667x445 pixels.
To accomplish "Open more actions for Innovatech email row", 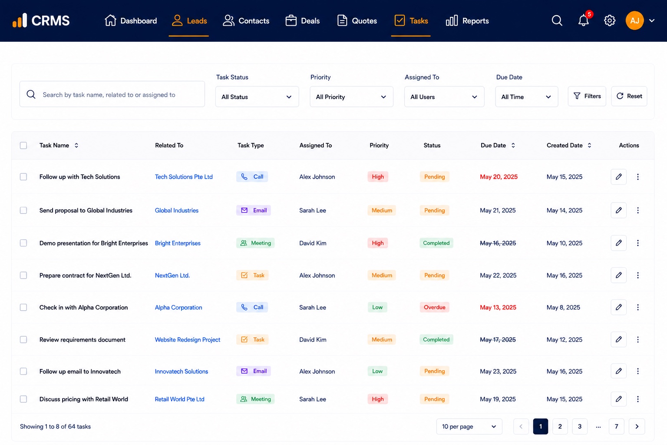I will [638, 371].
